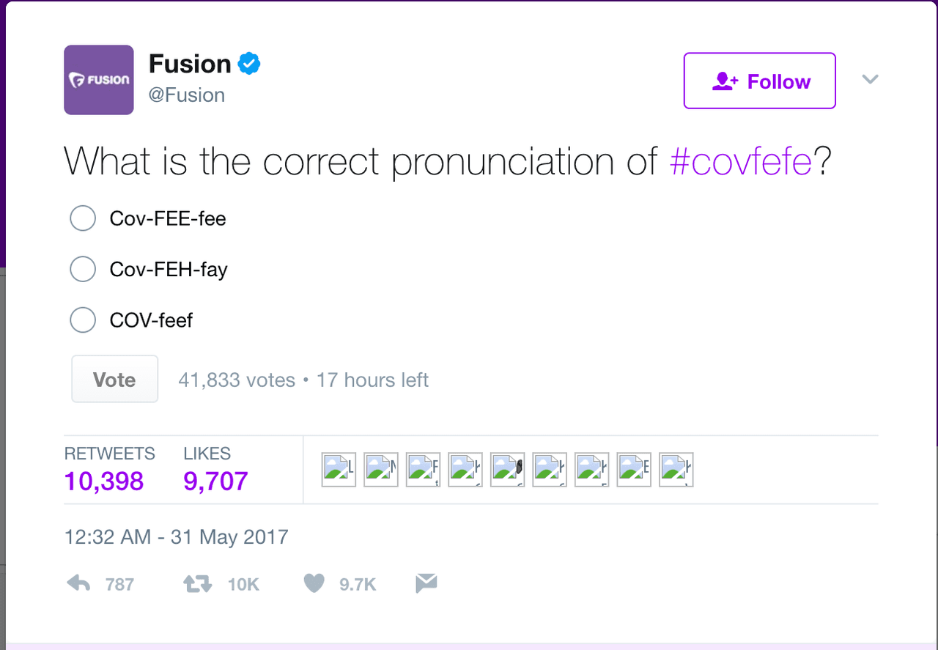Screen dimensions: 938x650
Task: Click the first liker's avatar thumbnail
Action: [x=338, y=469]
